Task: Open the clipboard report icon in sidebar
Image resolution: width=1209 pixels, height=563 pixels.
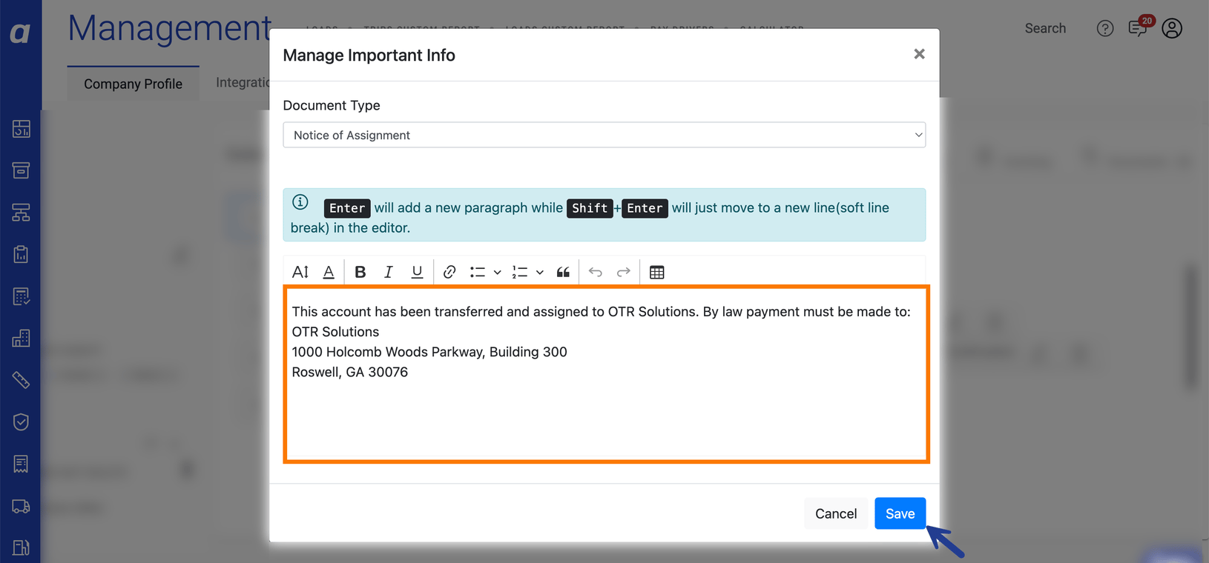Action: 21,254
